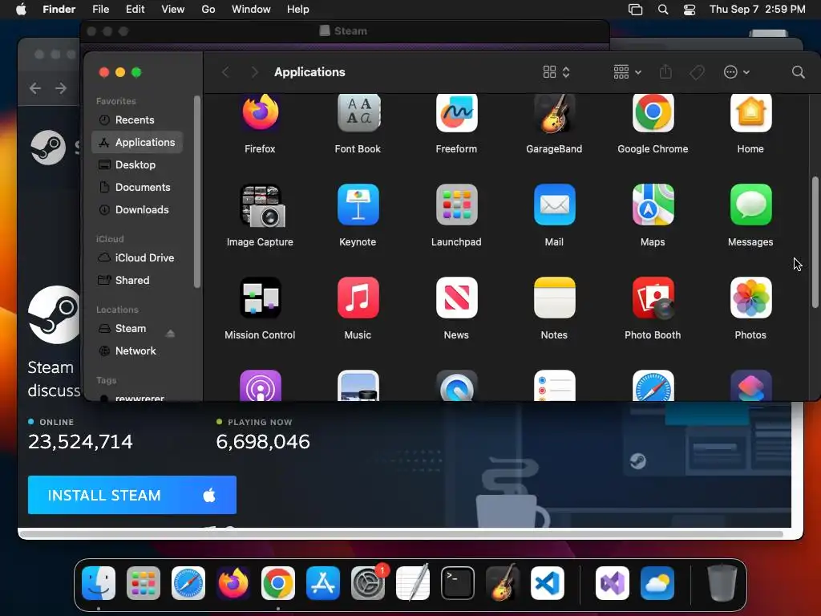Go back in the Finder window
The image size is (821, 616).
225,72
